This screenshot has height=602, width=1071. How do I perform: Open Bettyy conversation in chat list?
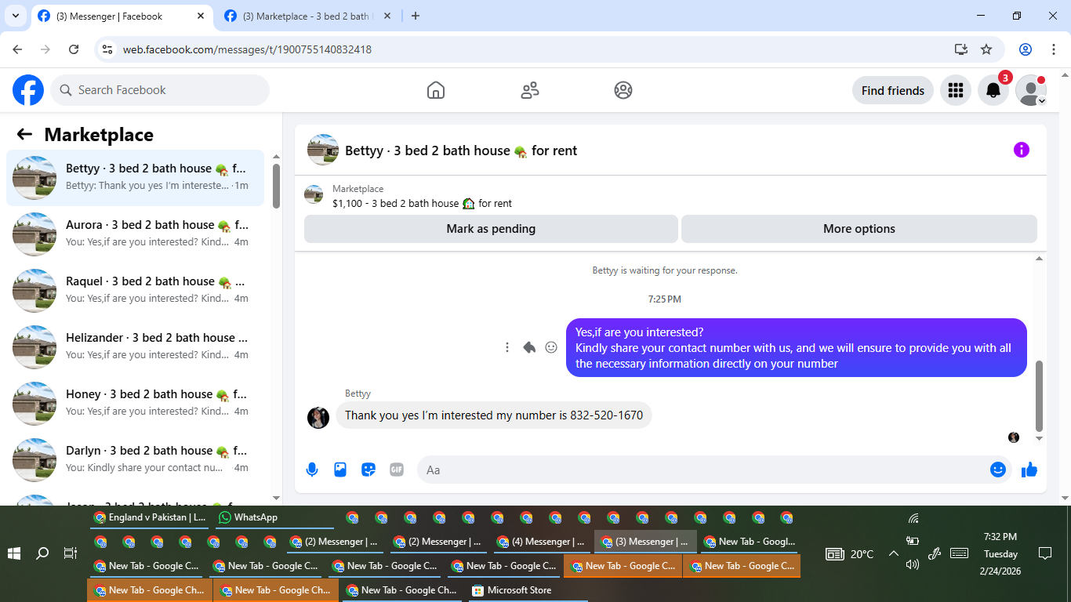pos(136,178)
